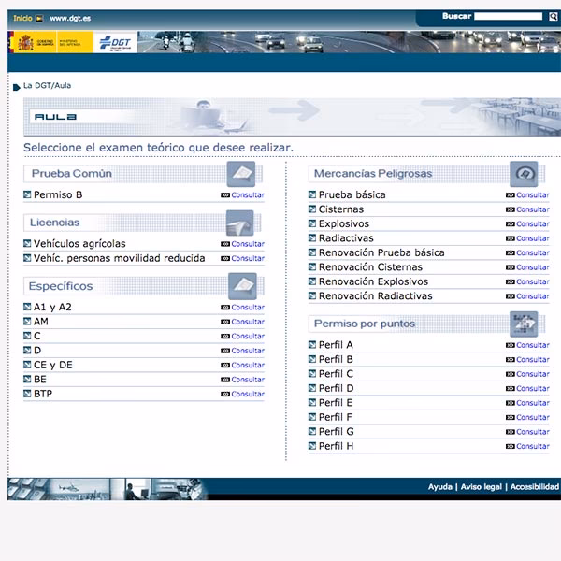Open Consultar link for A1 y A2
This screenshot has height=561, width=561.
[x=248, y=308]
